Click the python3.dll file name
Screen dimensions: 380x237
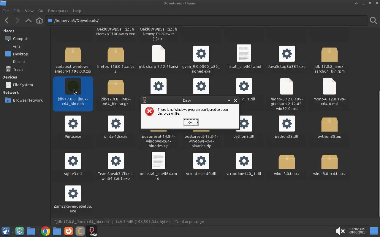(x=244, y=136)
